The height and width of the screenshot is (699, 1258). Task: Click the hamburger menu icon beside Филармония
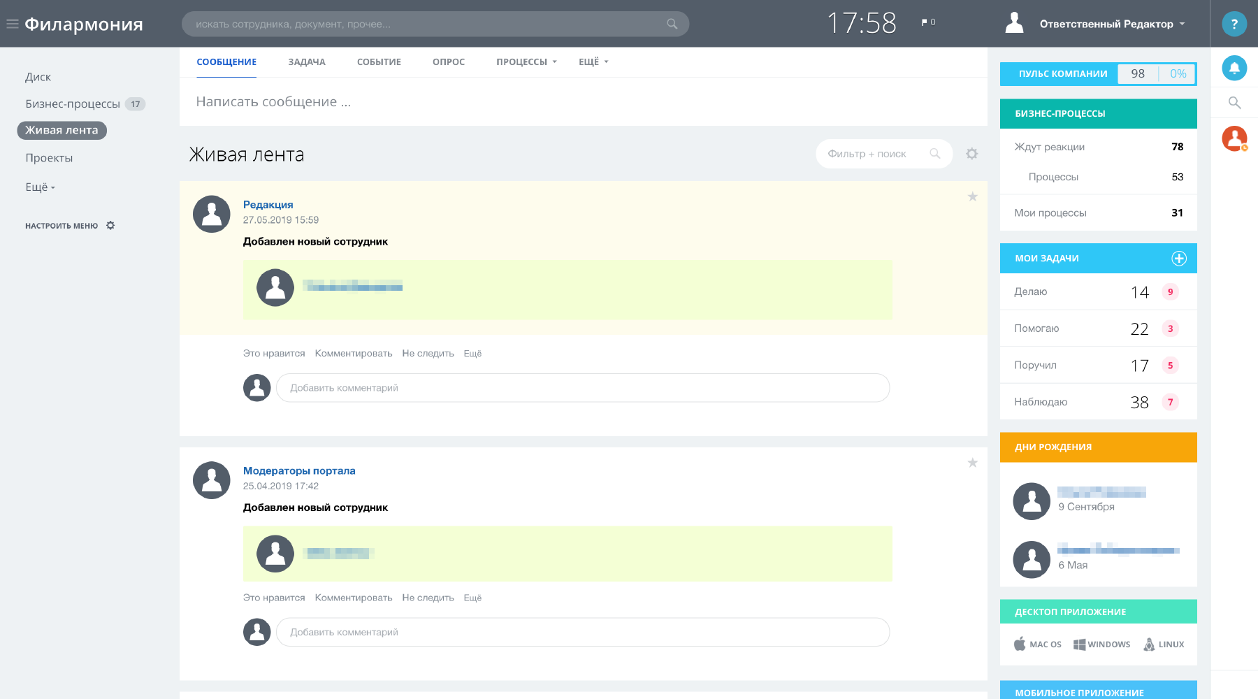click(x=12, y=24)
